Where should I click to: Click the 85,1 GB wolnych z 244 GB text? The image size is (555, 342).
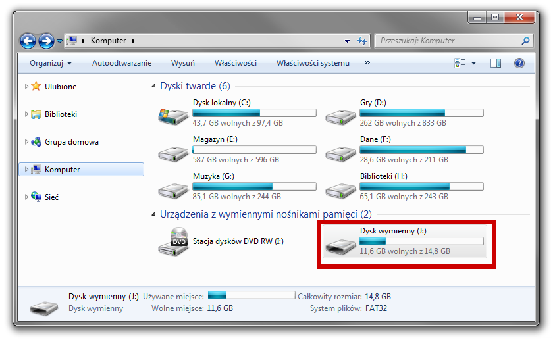pyautogui.click(x=236, y=197)
